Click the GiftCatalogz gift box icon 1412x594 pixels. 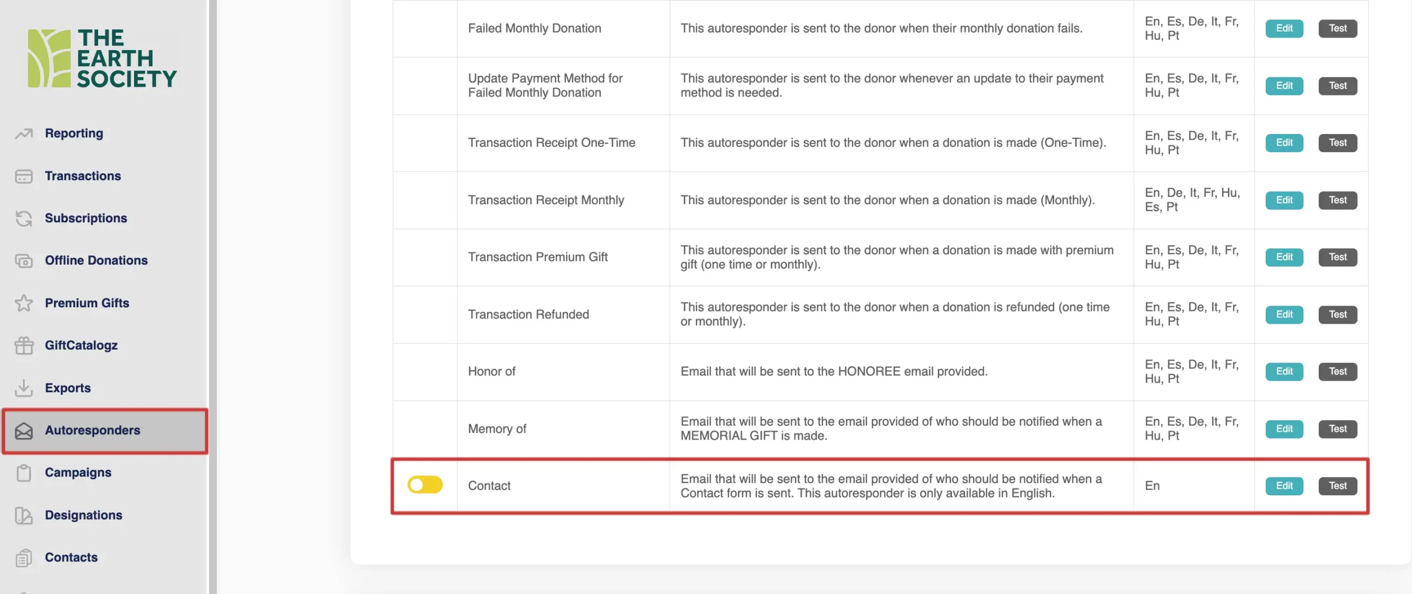point(24,345)
